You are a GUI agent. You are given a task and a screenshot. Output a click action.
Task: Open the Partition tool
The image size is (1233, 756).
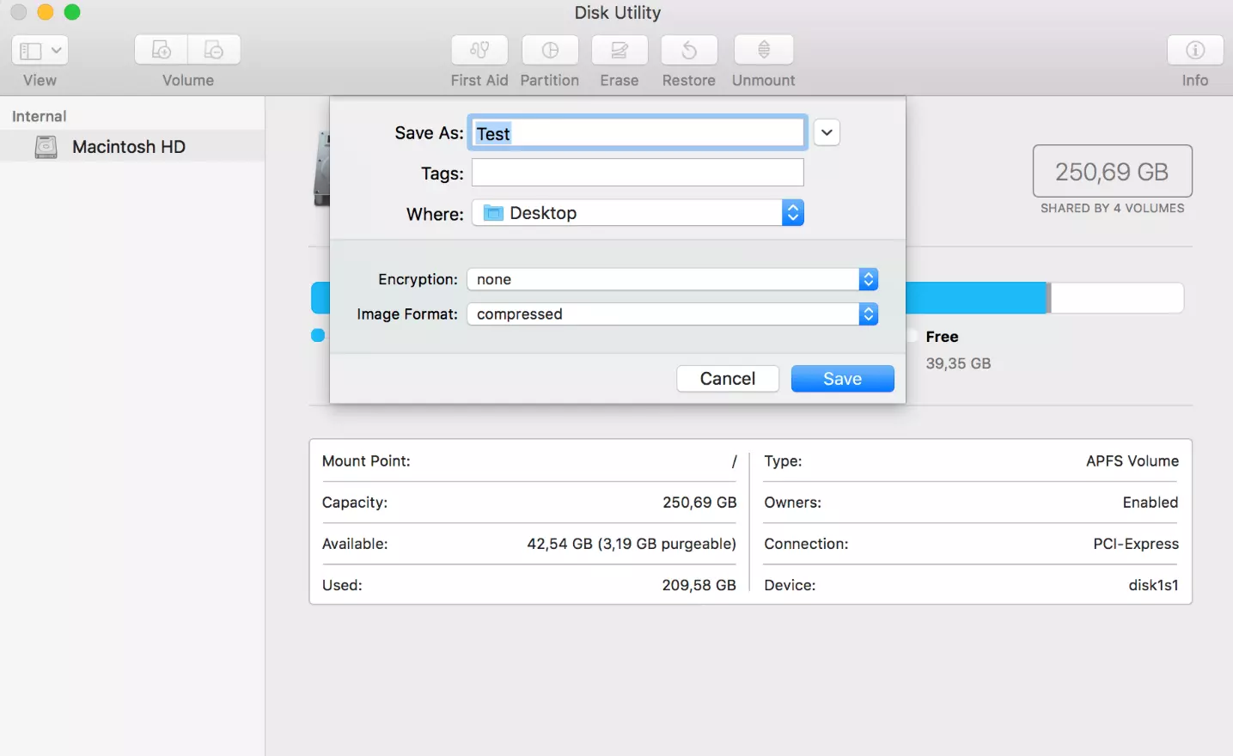click(550, 50)
